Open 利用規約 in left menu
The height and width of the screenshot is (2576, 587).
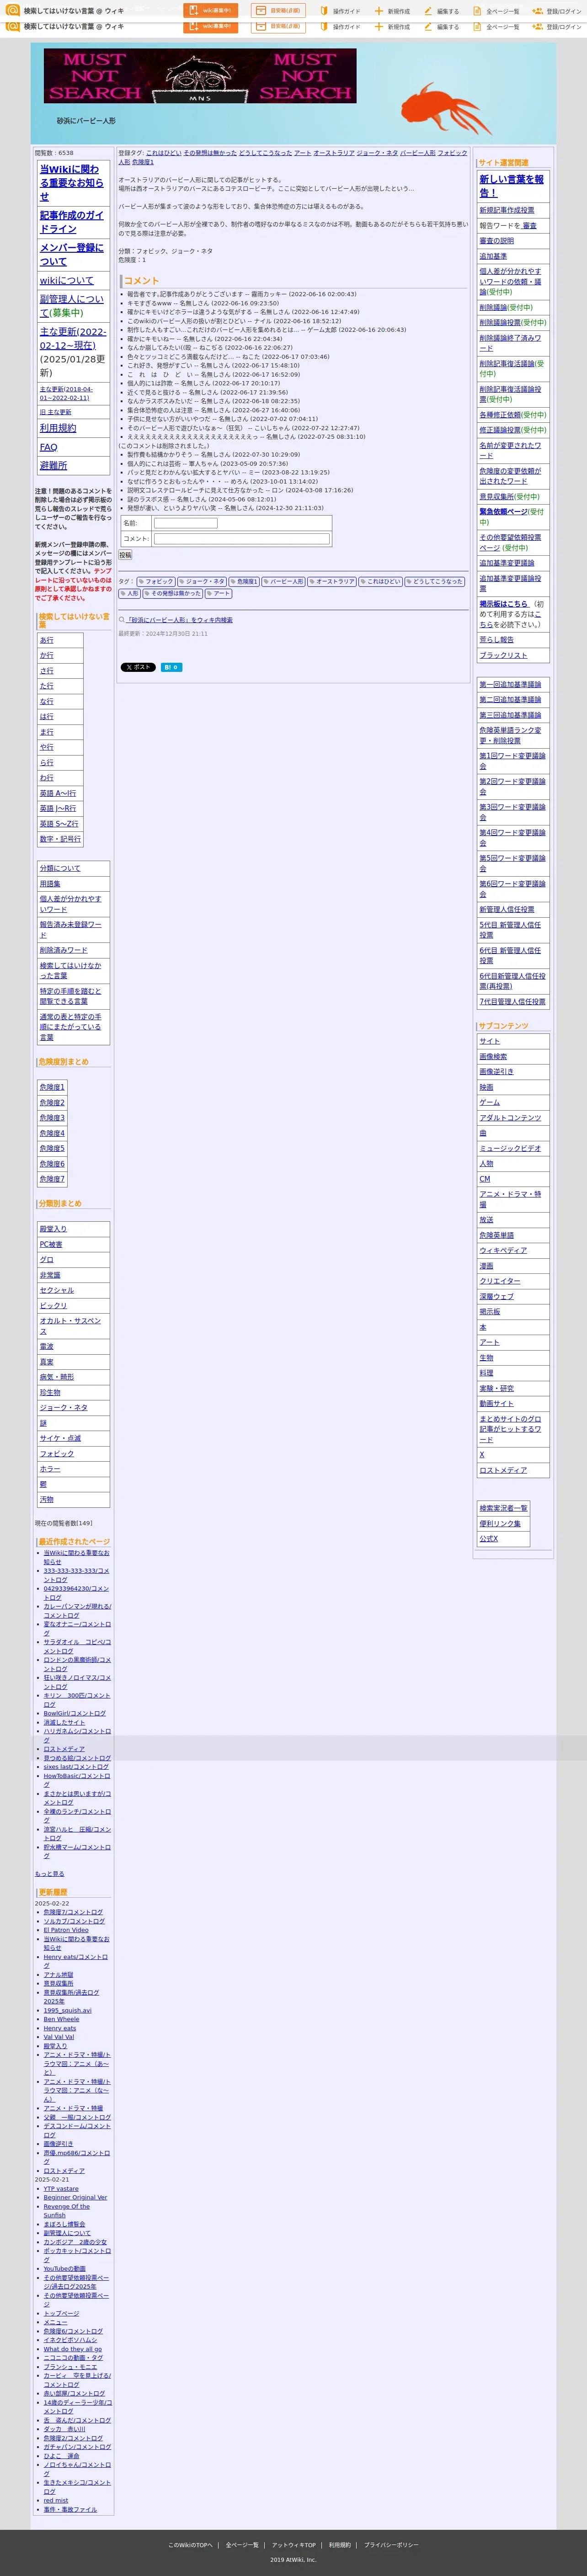click(x=58, y=428)
